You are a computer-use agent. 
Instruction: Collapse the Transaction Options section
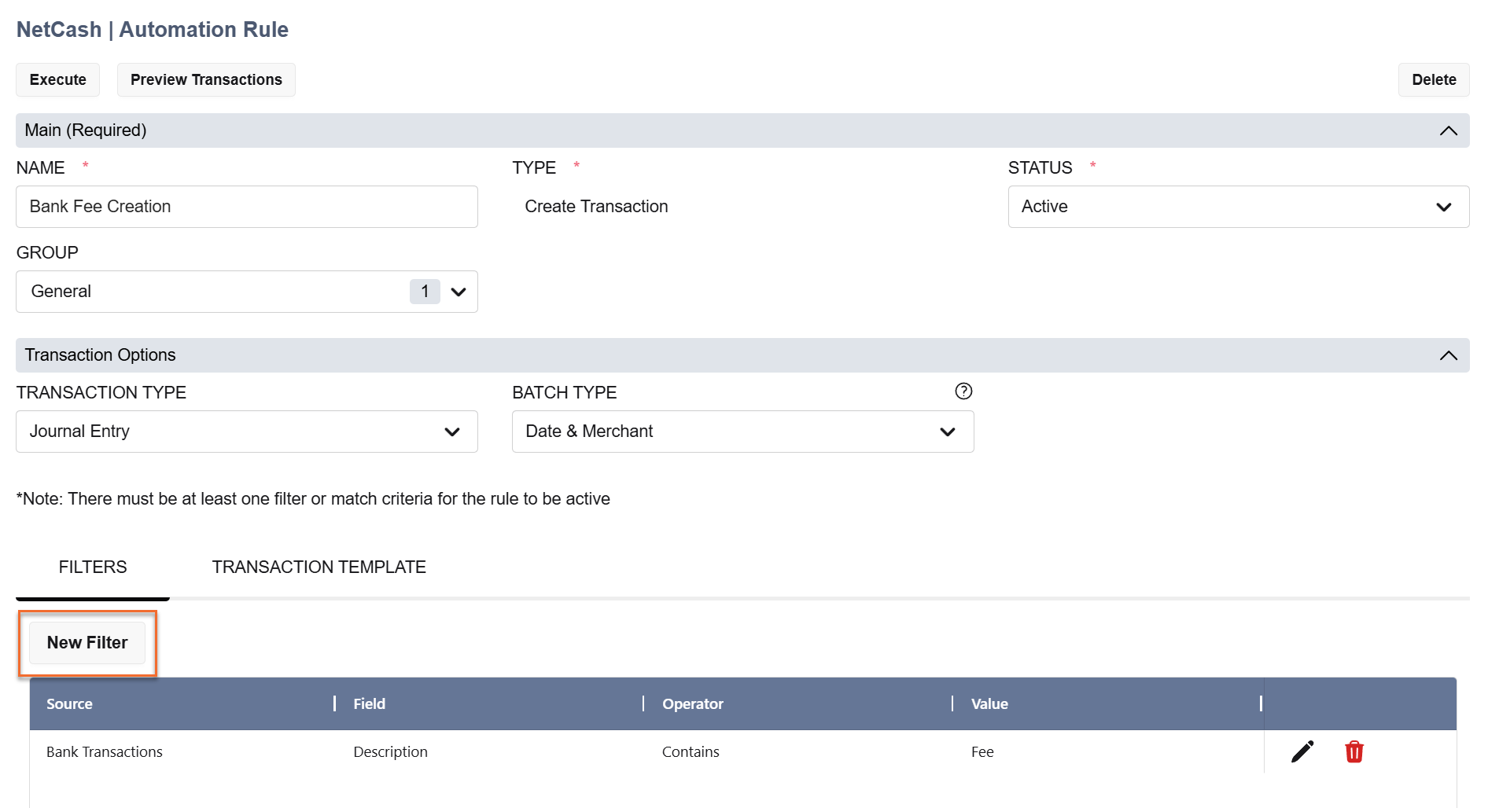(1448, 355)
